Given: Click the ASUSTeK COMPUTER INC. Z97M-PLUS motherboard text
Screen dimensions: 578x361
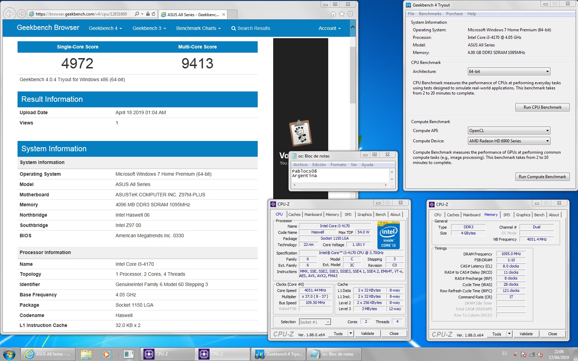Looking at the screenshot, I should tap(160, 195).
